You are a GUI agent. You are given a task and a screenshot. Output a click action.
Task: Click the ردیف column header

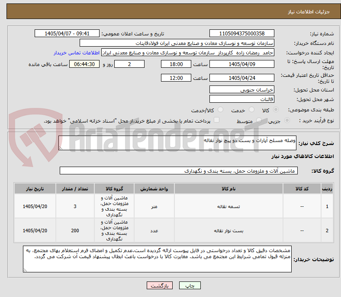click(x=327, y=189)
